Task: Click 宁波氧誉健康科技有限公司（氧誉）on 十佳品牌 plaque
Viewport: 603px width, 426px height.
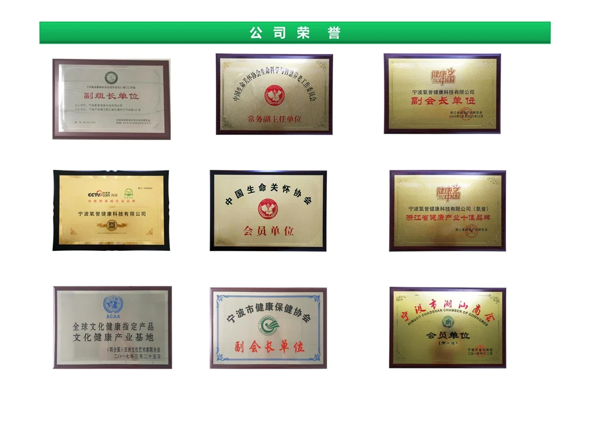Action: coord(448,209)
